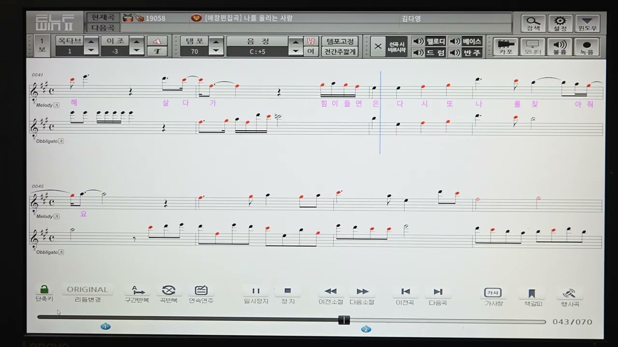Screen dimensions: 618x347
Task: Click the blue marker 1 below progress bar
Action: pos(105,327)
